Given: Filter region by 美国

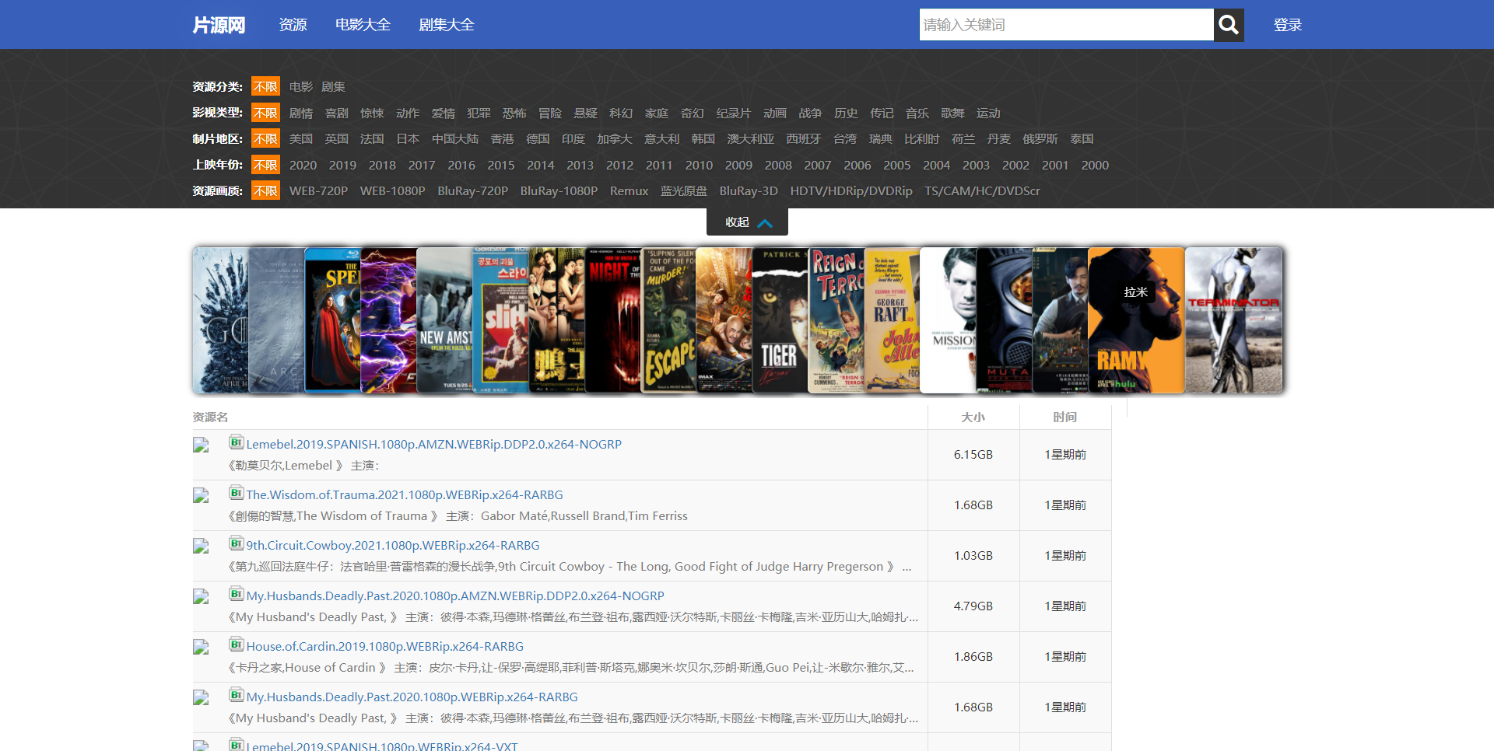Looking at the screenshot, I should [x=300, y=138].
